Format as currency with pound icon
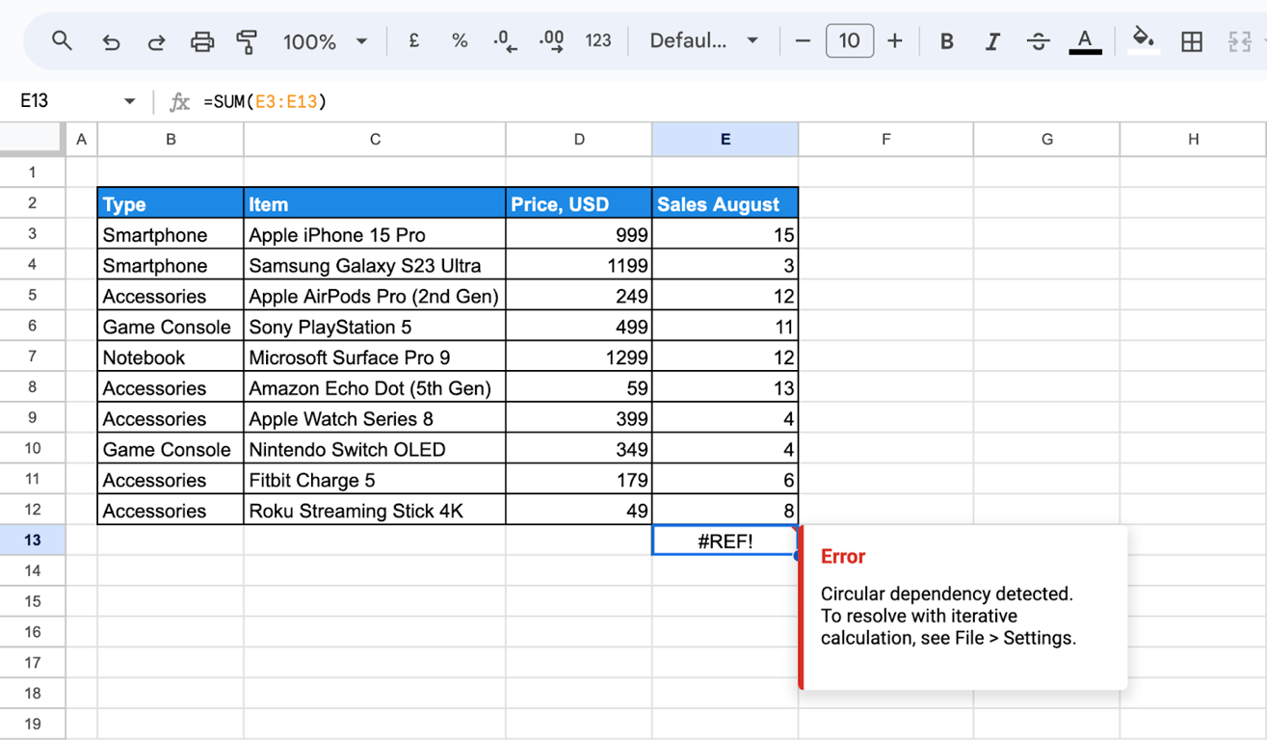The width and height of the screenshot is (1267, 740). click(x=413, y=40)
